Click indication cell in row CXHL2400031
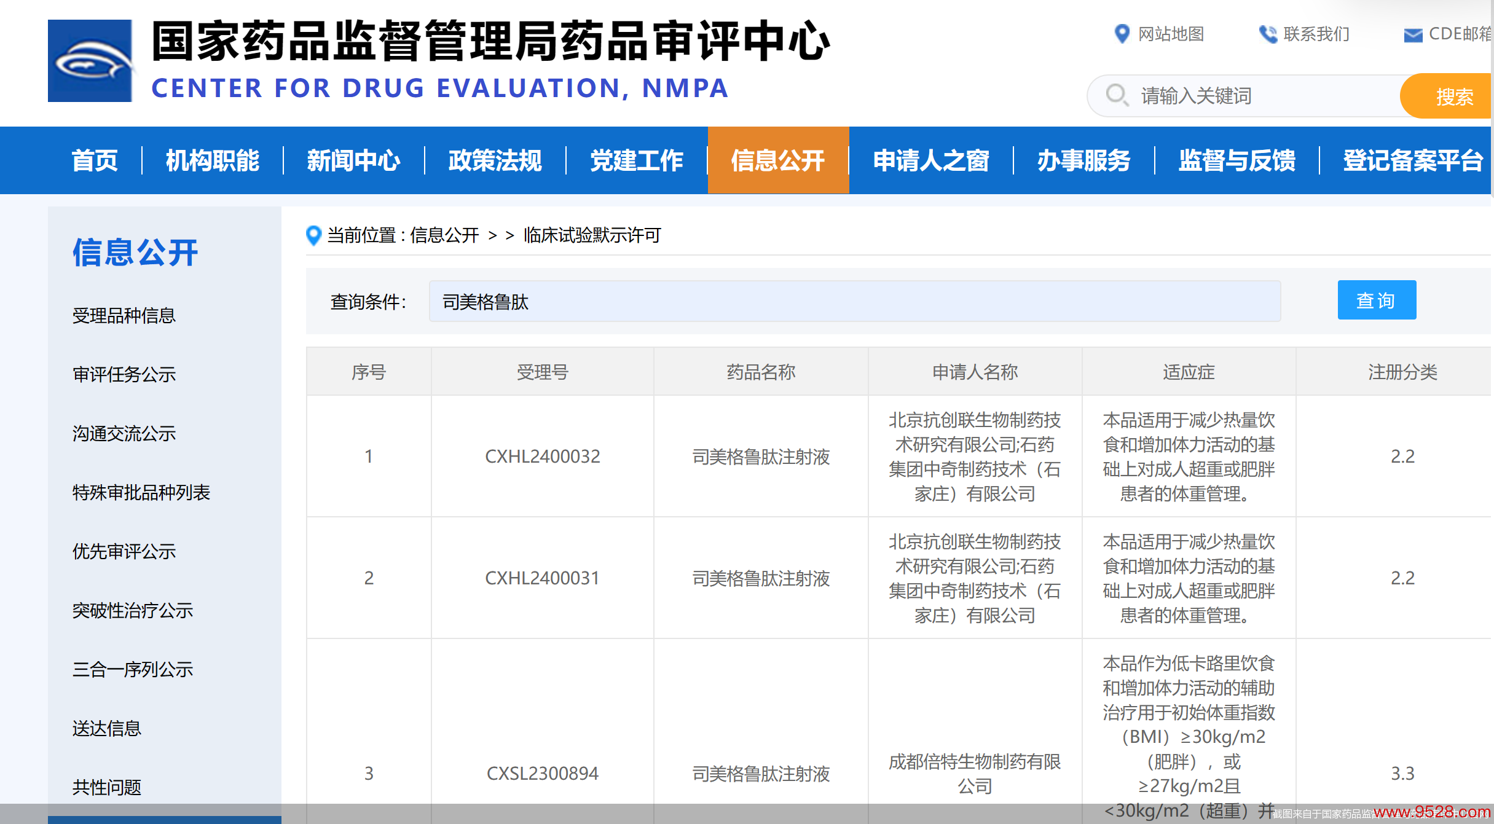Image resolution: width=1494 pixels, height=824 pixels. click(x=1189, y=578)
